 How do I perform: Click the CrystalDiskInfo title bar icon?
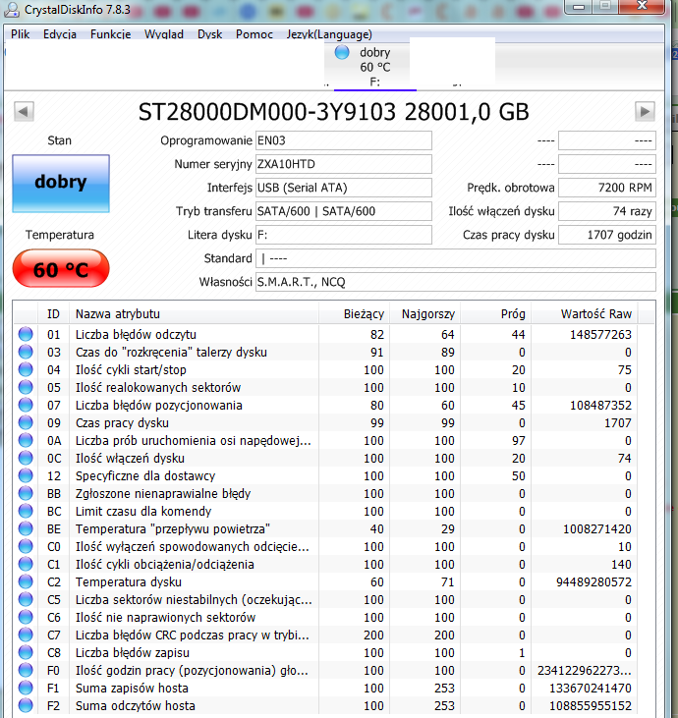tap(12, 10)
